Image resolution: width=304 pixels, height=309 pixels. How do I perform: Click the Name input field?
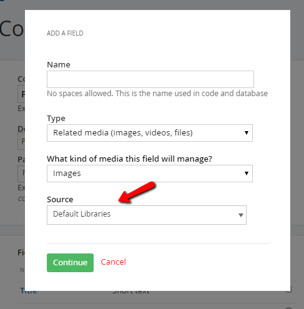pyautogui.click(x=150, y=79)
